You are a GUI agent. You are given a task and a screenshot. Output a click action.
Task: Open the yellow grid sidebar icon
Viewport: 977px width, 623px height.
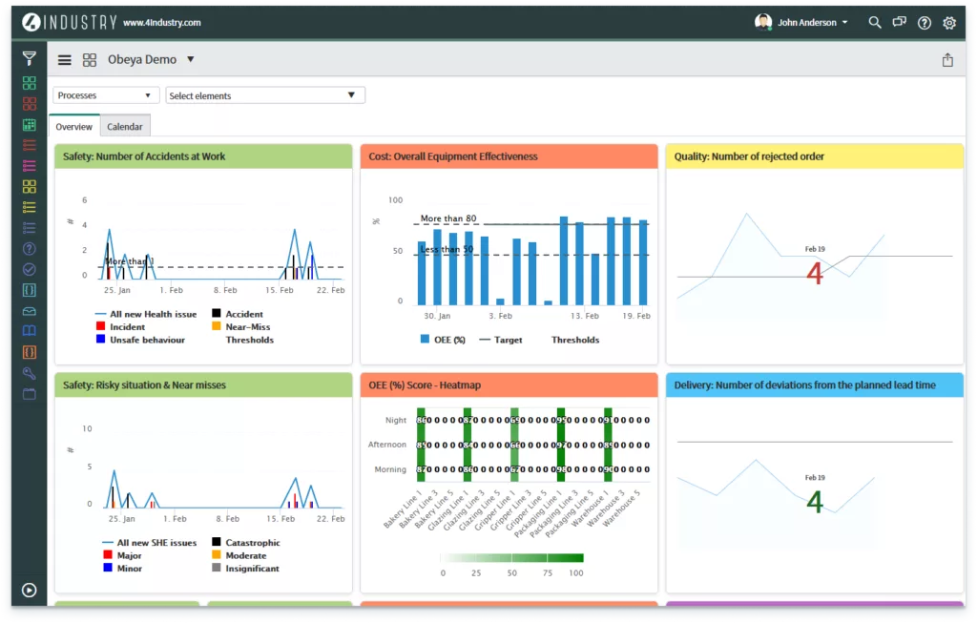tap(30, 186)
